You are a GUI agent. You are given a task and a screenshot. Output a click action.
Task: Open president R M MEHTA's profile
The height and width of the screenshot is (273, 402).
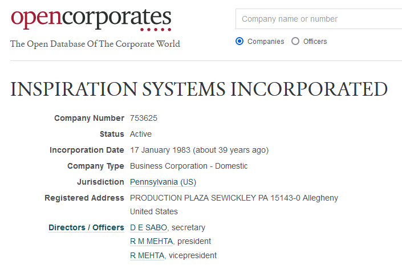pos(152,241)
